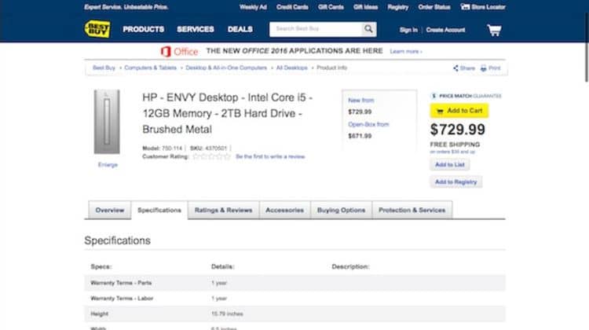This screenshot has width=589, height=330.
Task: Open the Registry link in top bar
Action: click(398, 7)
